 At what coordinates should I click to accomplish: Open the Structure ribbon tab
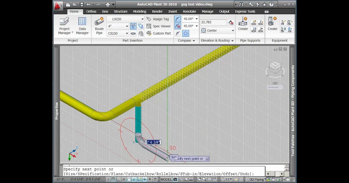pyautogui.click(x=120, y=12)
